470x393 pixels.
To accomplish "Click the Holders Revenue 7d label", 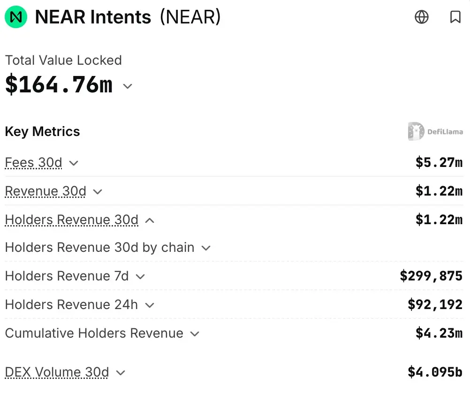I will click(67, 276).
